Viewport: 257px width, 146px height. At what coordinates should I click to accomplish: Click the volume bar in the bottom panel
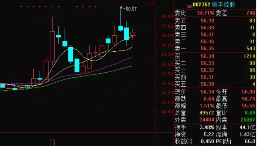point(52,143)
